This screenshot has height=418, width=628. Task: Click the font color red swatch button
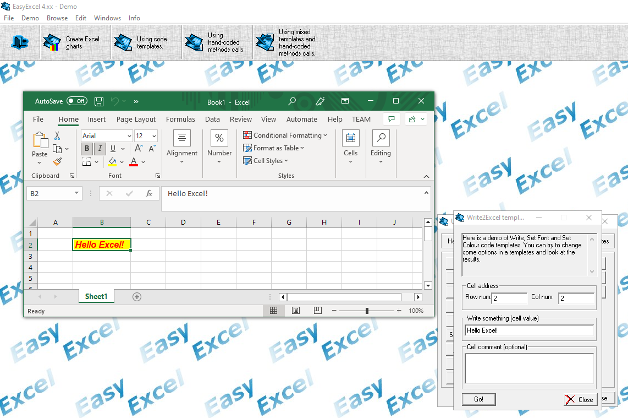(x=134, y=162)
